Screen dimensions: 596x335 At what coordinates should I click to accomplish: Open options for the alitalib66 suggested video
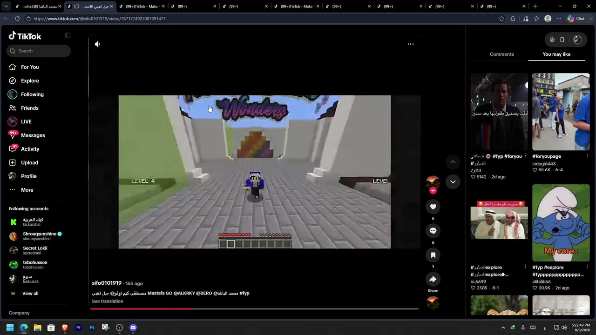pyautogui.click(x=587, y=267)
